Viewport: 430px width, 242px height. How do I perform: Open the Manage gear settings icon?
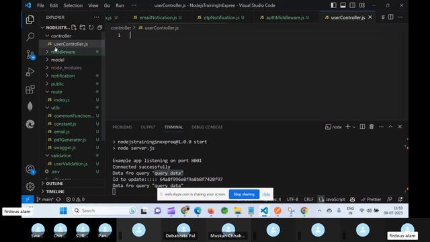(30, 187)
